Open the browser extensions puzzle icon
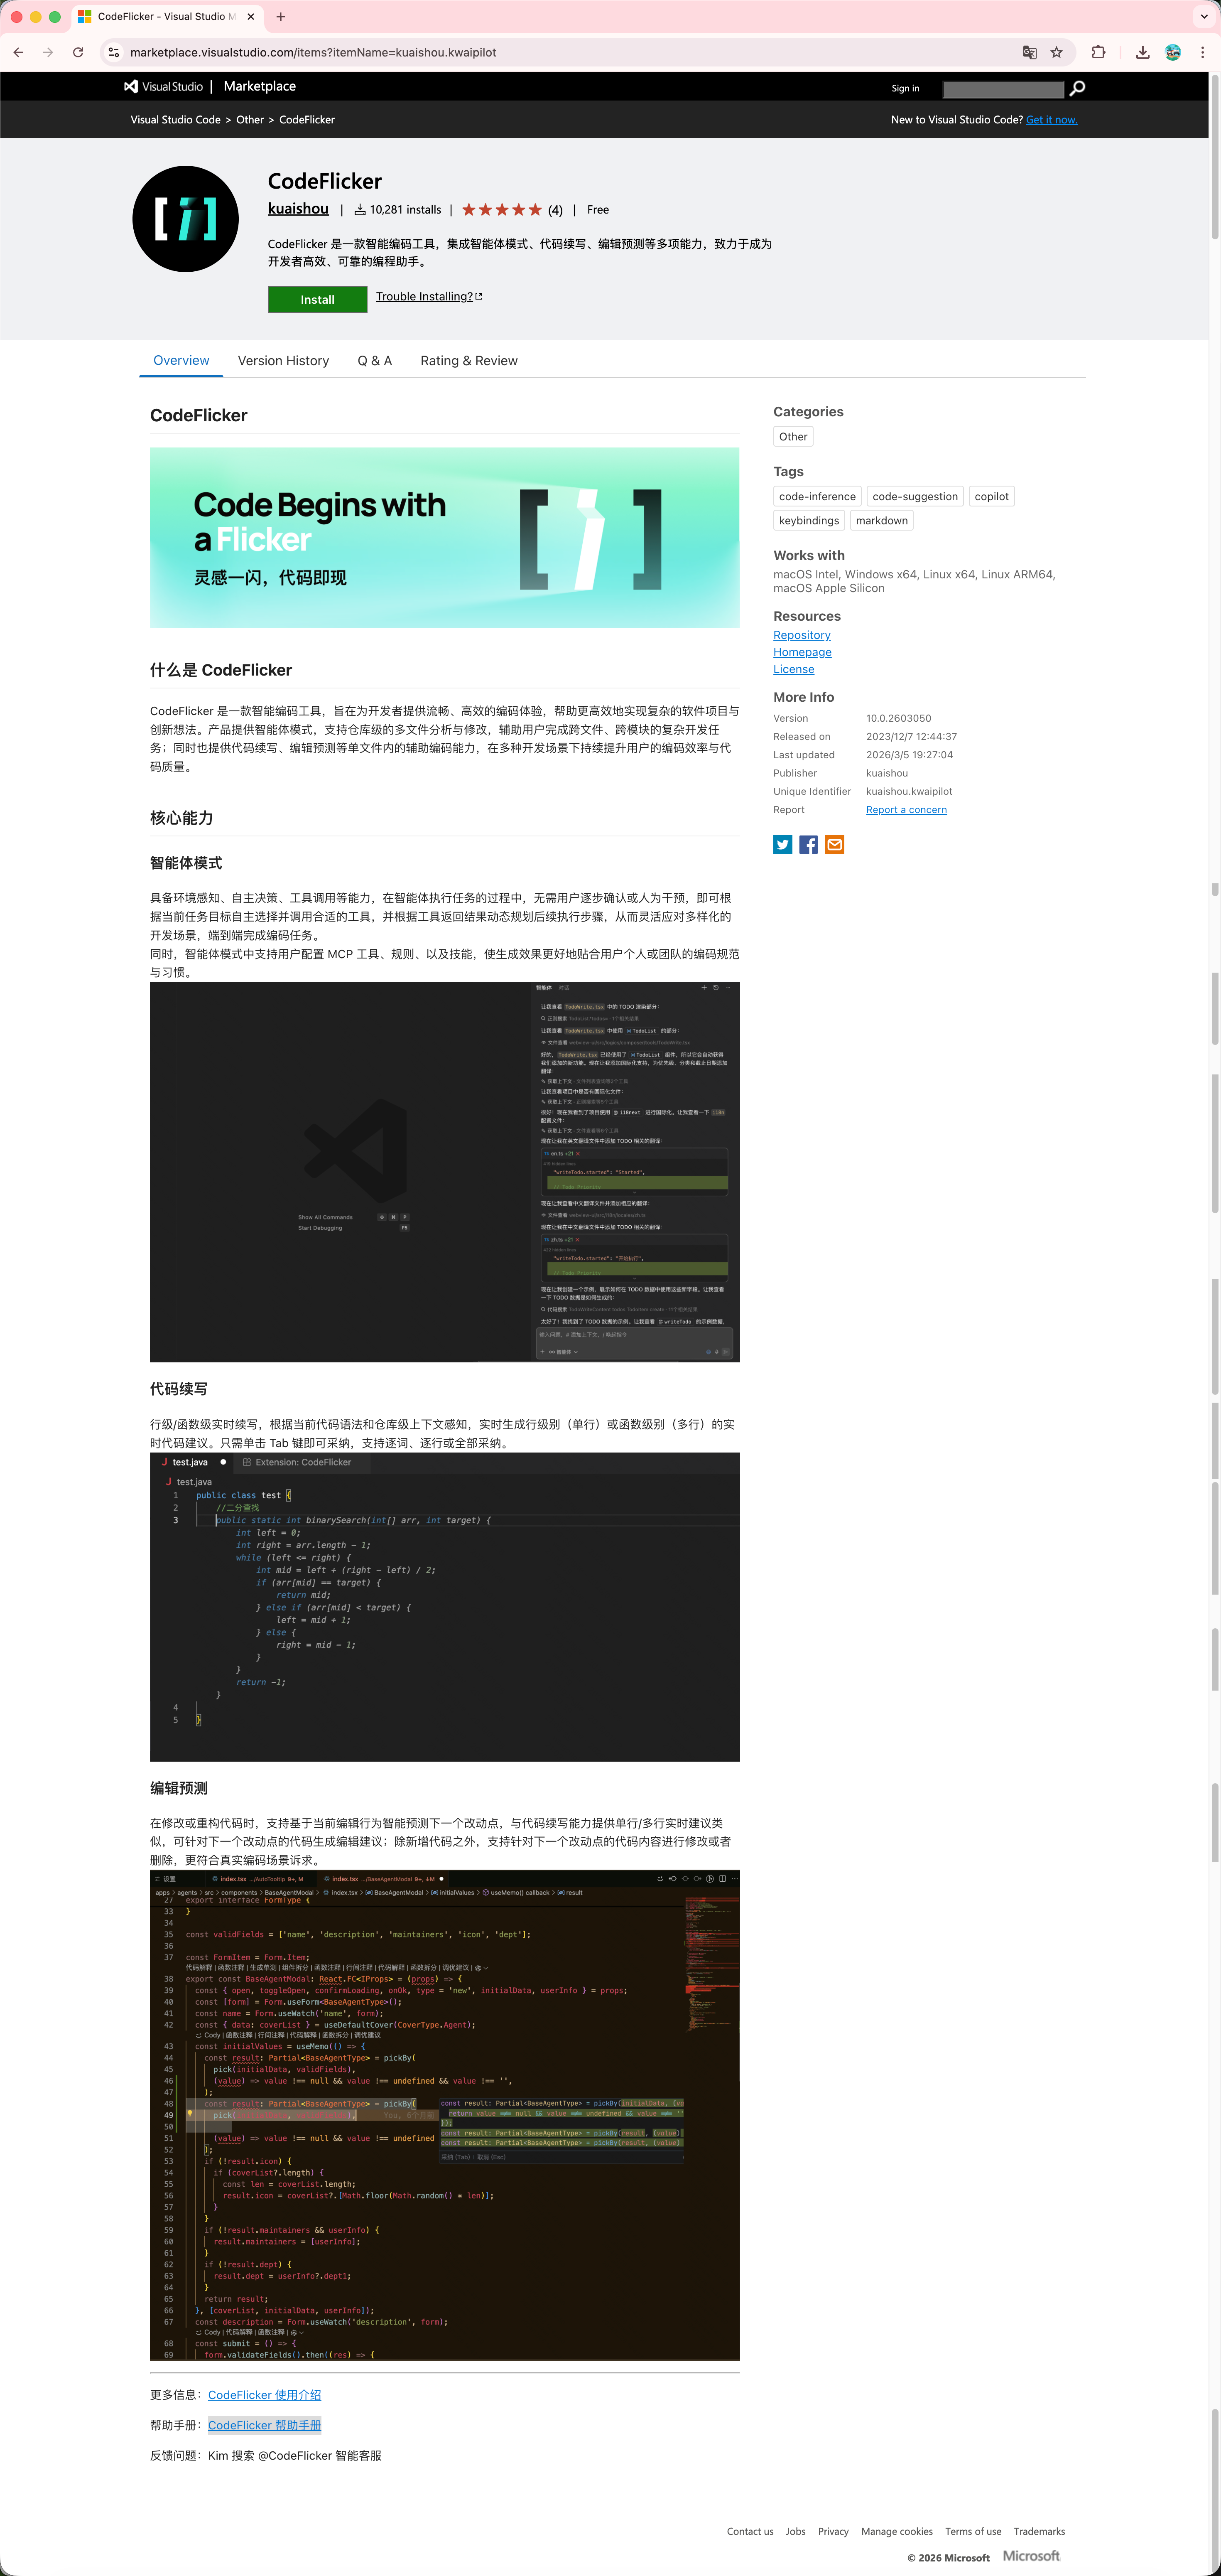 pyautogui.click(x=1098, y=52)
